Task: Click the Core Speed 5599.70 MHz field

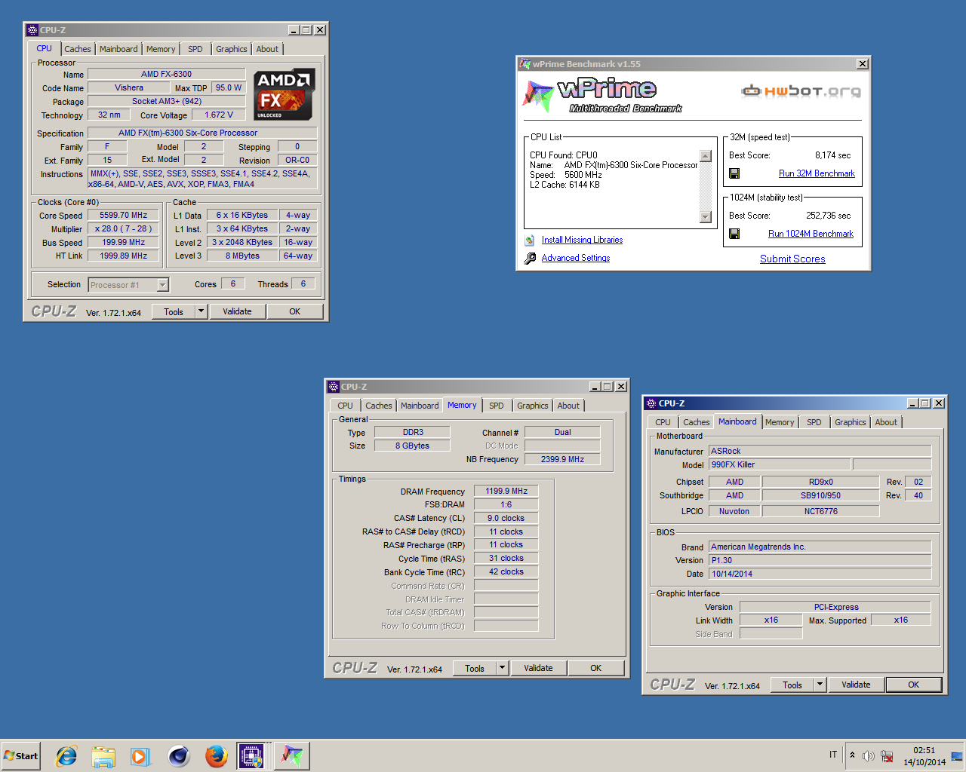Action: pos(124,215)
